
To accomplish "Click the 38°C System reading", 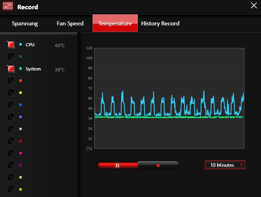I will (60, 70).
